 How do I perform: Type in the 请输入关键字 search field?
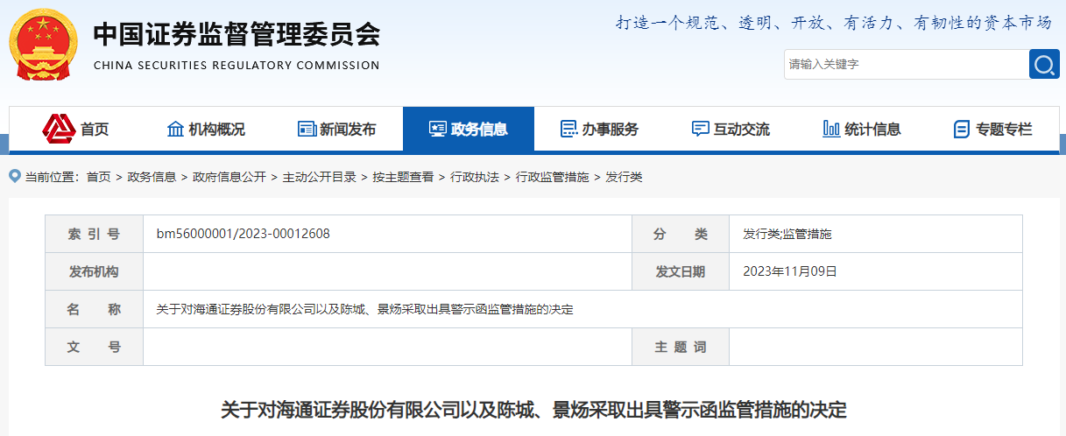(x=905, y=64)
